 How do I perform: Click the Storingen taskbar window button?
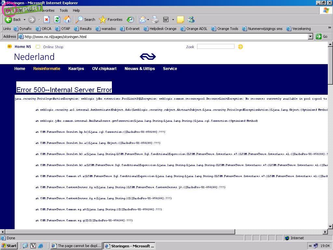coord(129,246)
